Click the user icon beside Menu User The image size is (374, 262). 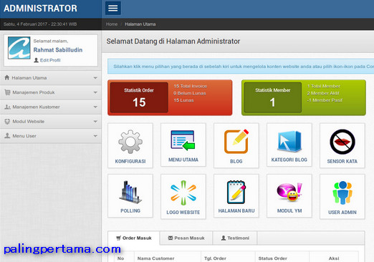click(x=7, y=136)
